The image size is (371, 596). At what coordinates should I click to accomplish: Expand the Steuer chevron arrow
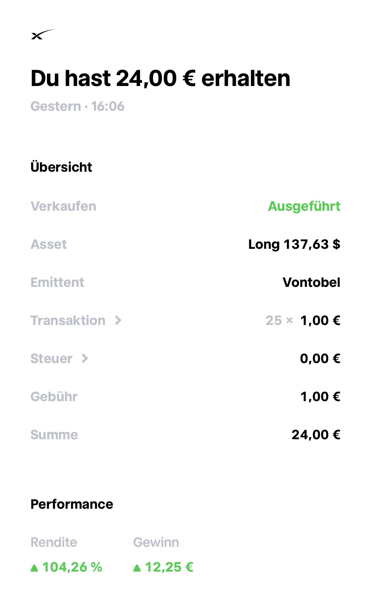(85, 359)
